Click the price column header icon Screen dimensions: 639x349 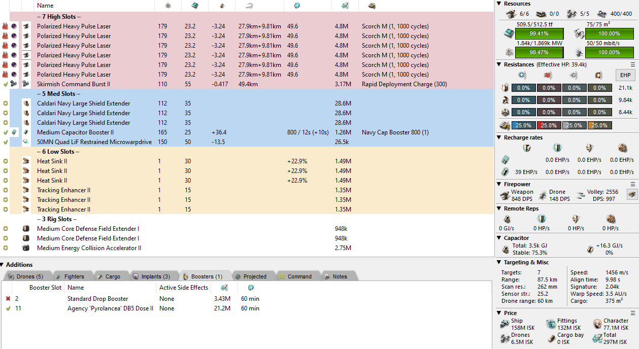[x=345, y=6]
